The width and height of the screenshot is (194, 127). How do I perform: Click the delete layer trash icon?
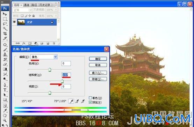(54, 43)
